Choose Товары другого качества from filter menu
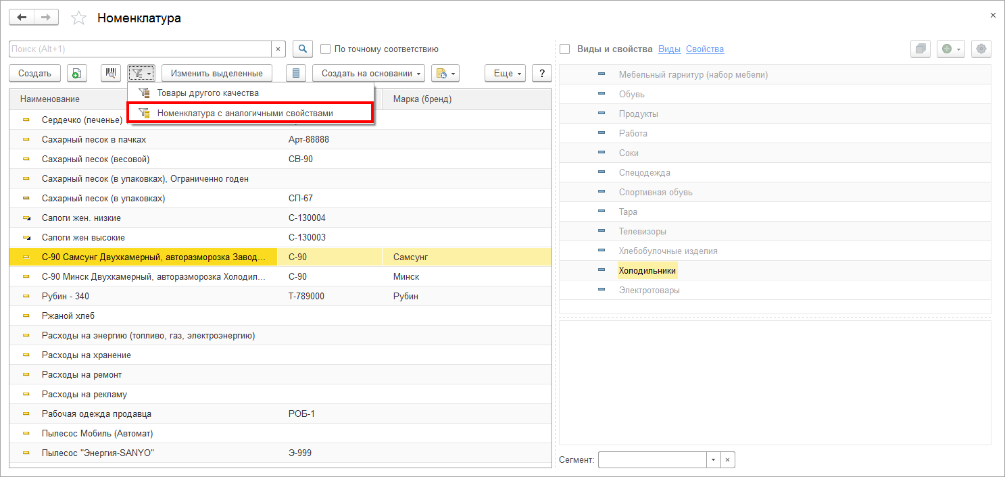1005x477 pixels. tap(250, 93)
